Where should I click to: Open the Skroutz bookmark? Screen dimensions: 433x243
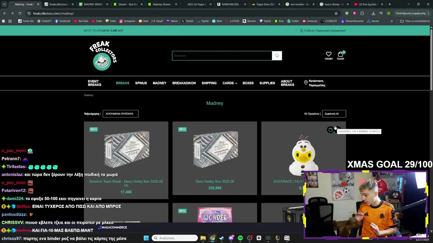point(249,21)
